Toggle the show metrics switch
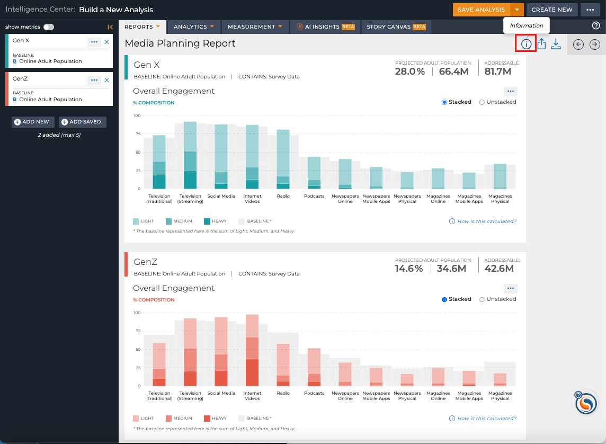The width and height of the screenshot is (606, 444). (49, 26)
